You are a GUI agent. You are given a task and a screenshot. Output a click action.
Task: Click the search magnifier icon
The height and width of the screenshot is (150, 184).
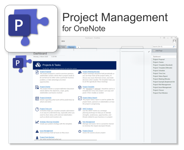pyautogui.click(x=174, y=47)
